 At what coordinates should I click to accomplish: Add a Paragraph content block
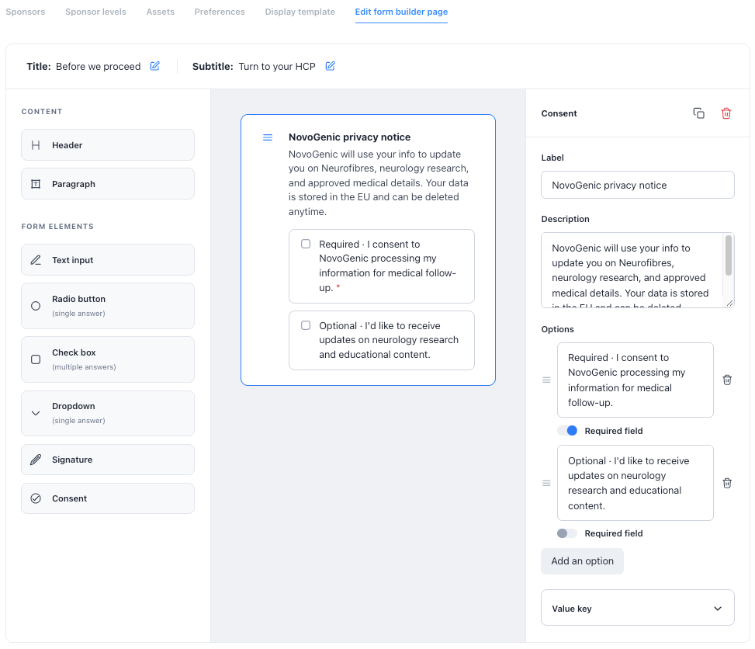(x=108, y=184)
